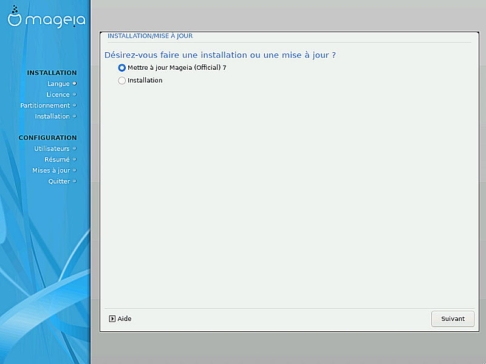Click the Partitionnement step label
486x364 pixels.
point(45,106)
